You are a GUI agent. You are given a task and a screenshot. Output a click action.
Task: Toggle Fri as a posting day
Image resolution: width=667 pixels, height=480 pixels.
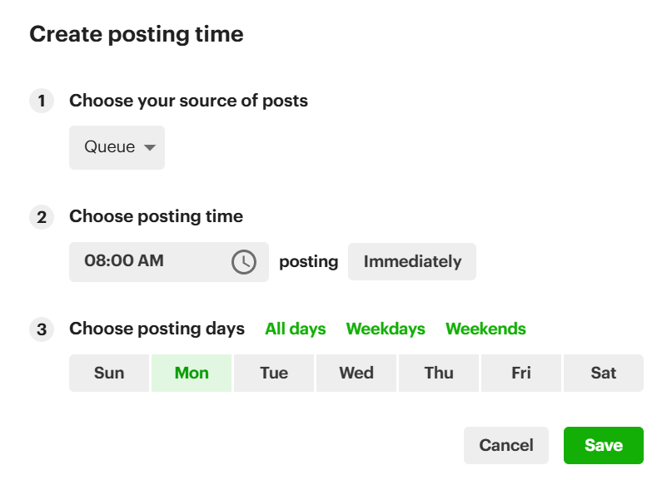click(x=521, y=374)
